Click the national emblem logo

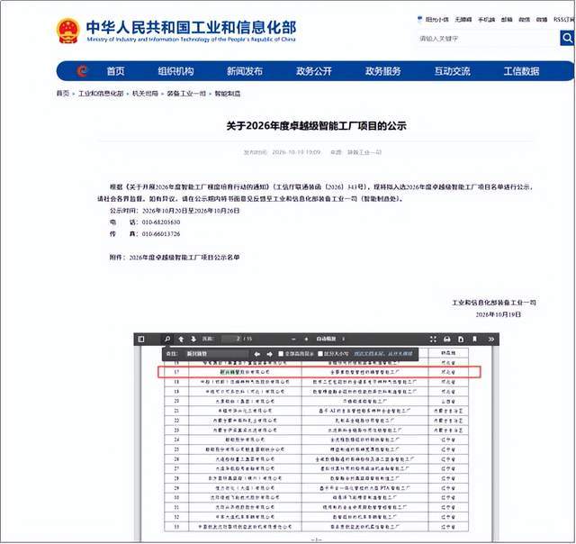[x=68, y=31]
